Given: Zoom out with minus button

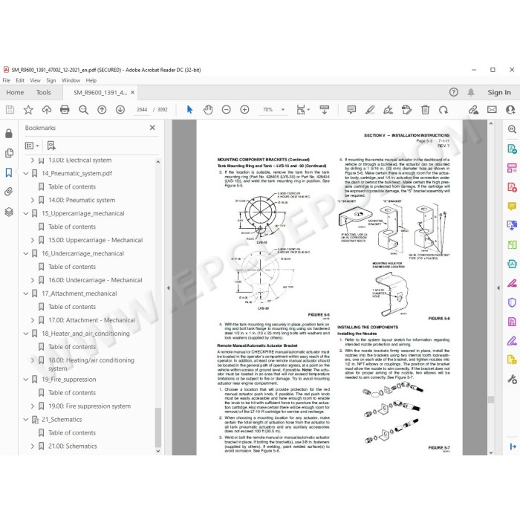Looking at the screenshot, I should 226,109.
